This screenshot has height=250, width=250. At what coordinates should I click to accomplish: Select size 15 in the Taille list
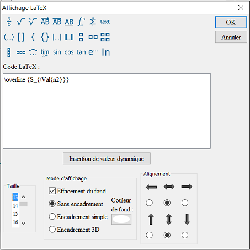(15, 214)
